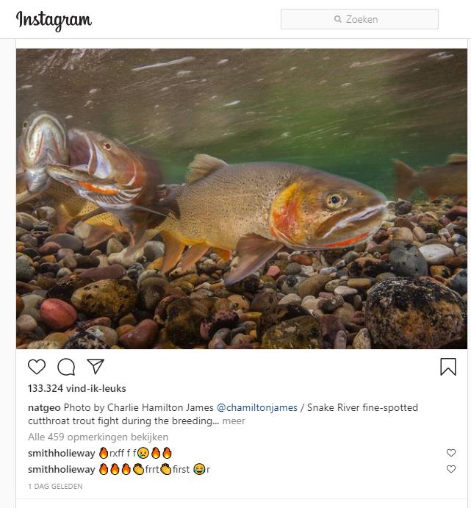Open the natgeo profile from the caption
Viewport: 471px width, 508px height.
tap(44, 407)
